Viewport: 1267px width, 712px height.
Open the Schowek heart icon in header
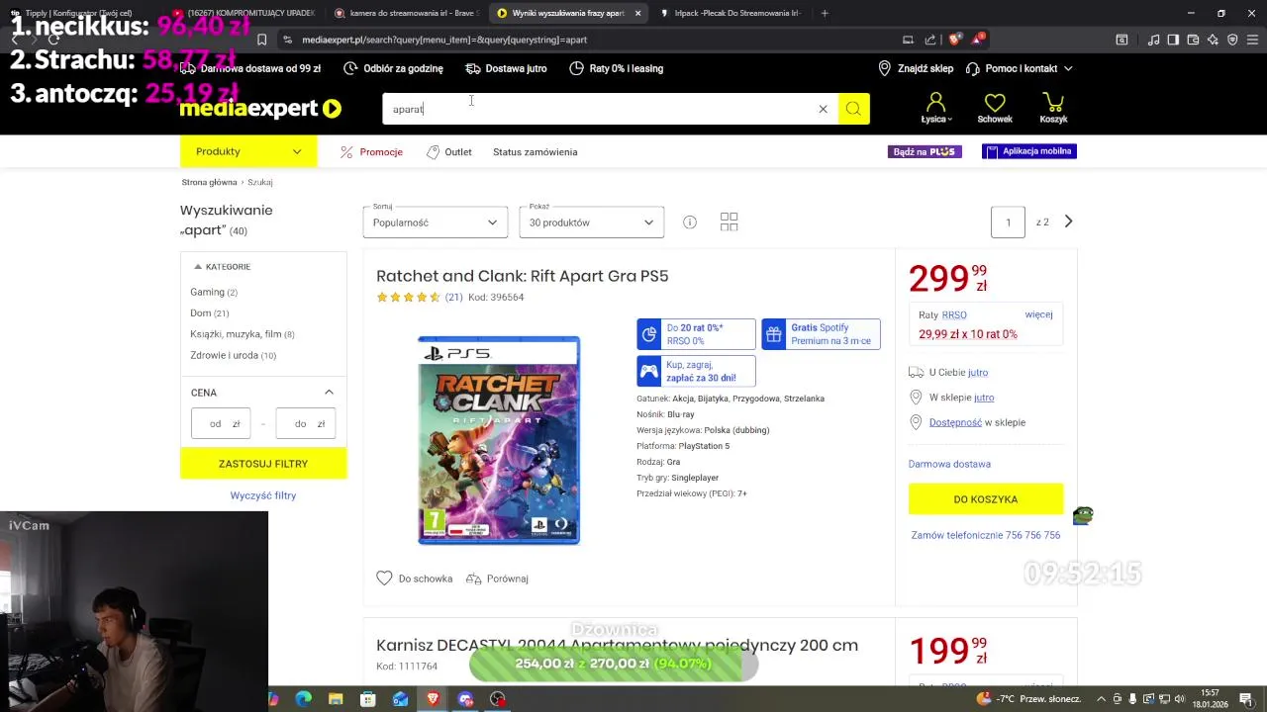coord(995,108)
